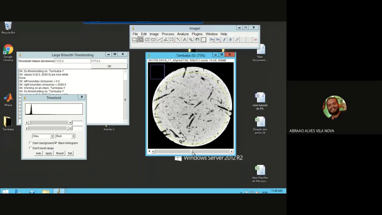This screenshot has width=382, height=215.
Task: Select the Wand tracing tool
Action: coord(178,40)
